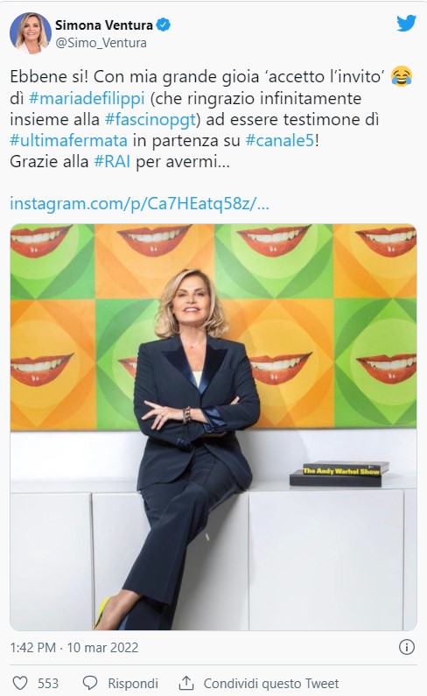Open the #mariadefilippi hashtag
This screenshot has width=427, height=696.
click(x=87, y=98)
